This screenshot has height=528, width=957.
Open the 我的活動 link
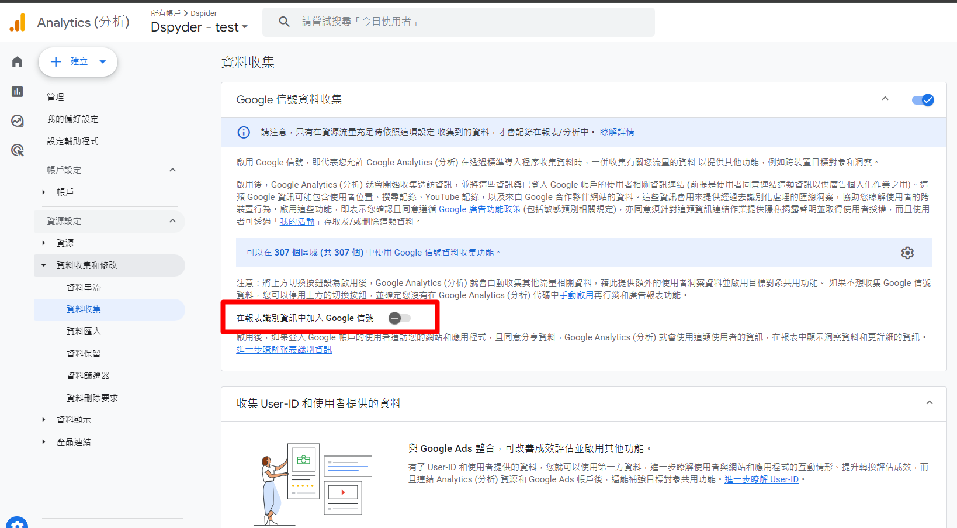click(297, 222)
